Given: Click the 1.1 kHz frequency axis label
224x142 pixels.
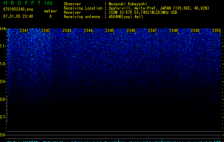Looking at the screenshot, I should point(3,46).
